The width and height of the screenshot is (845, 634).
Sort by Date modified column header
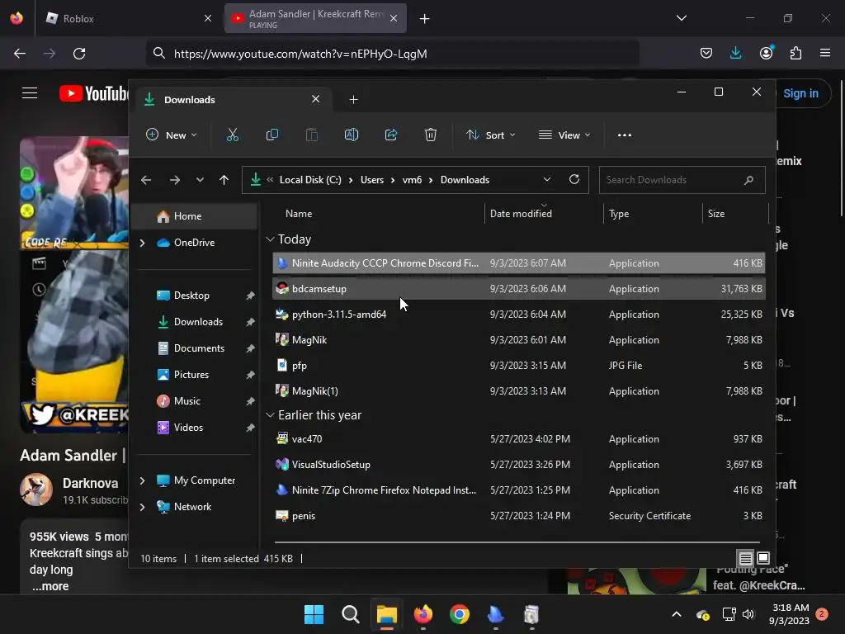click(543, 214)
